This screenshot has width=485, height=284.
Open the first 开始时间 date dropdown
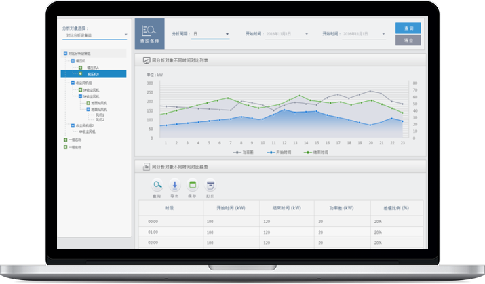tap(284, 33)
